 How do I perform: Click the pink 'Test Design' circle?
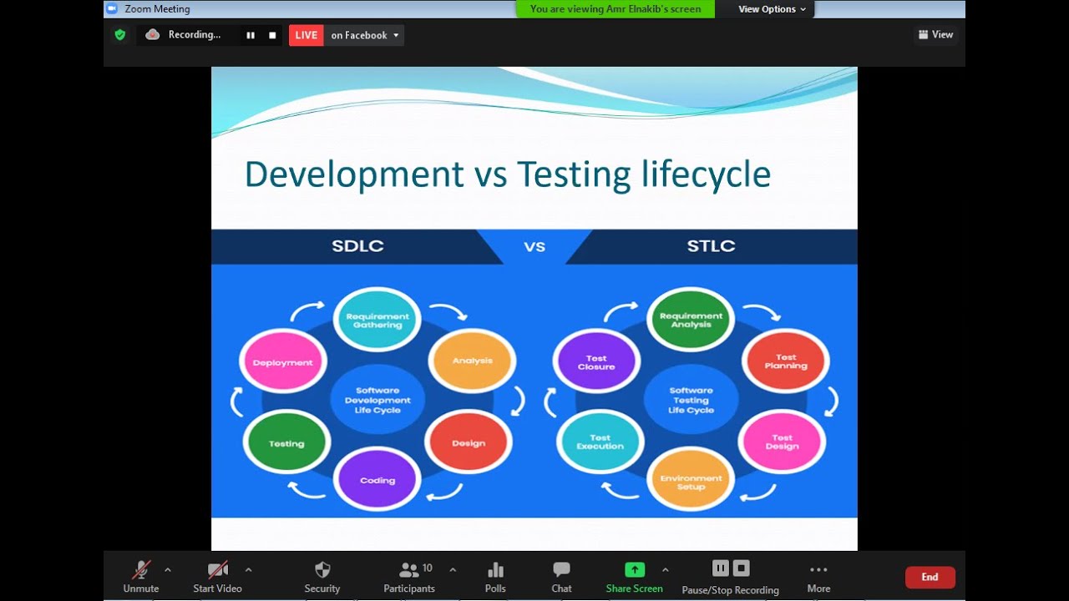[783, 442]
